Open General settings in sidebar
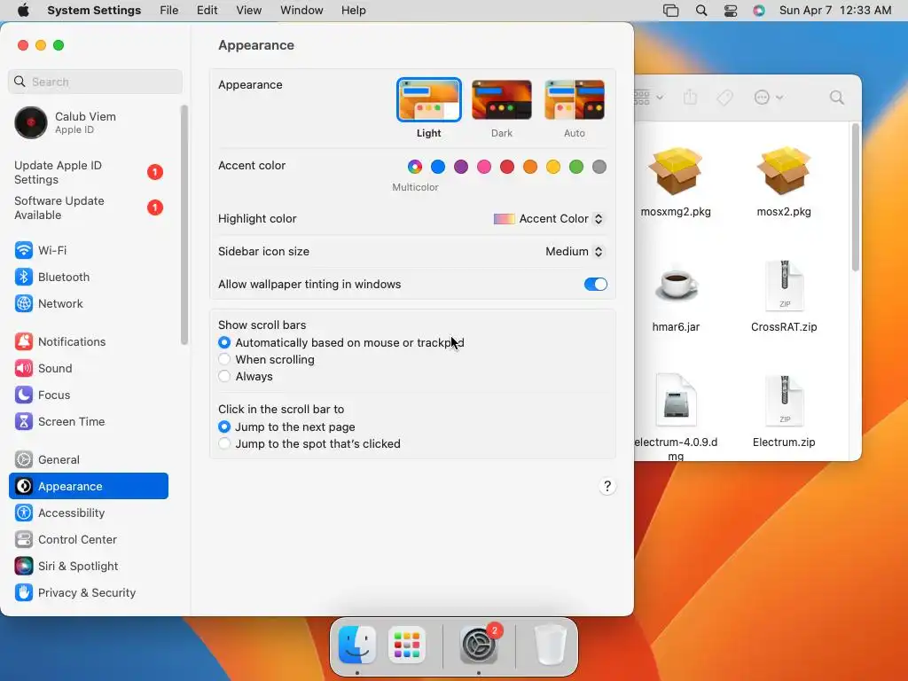Viewport: 908px width, 681px height. tap(89, 460)
